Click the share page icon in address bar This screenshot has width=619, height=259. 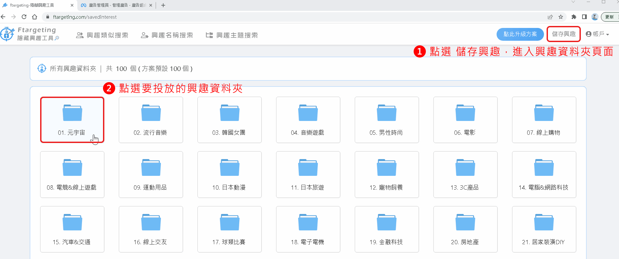550,17
